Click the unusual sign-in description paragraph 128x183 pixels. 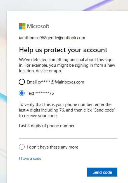(67, 65)
